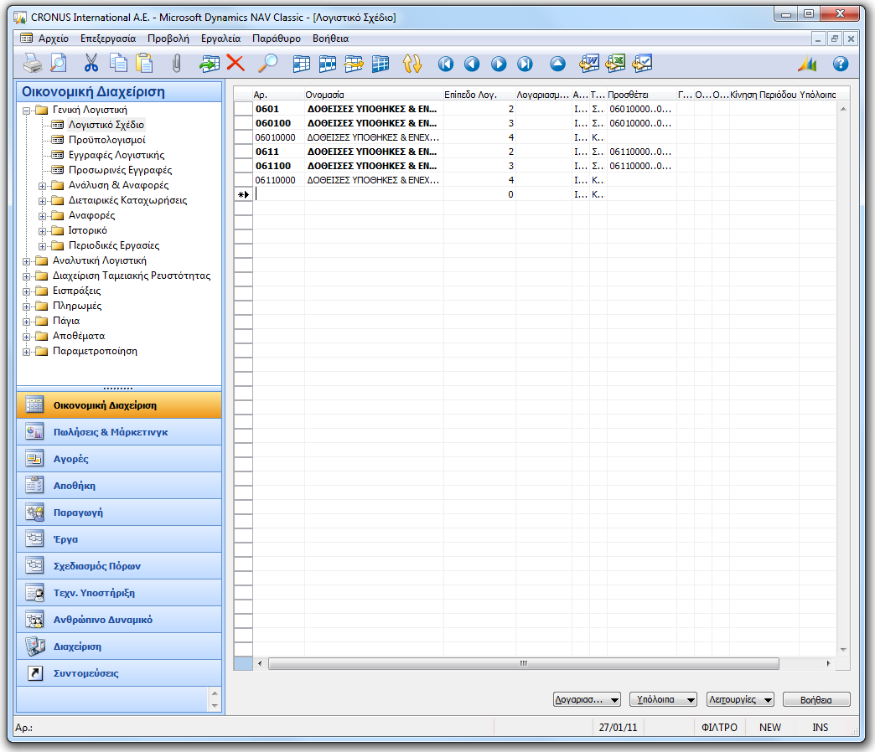Click the Dynamics logo icon
Image resolution: width=875 pixels, height=752 pixels.
(807, 64)
